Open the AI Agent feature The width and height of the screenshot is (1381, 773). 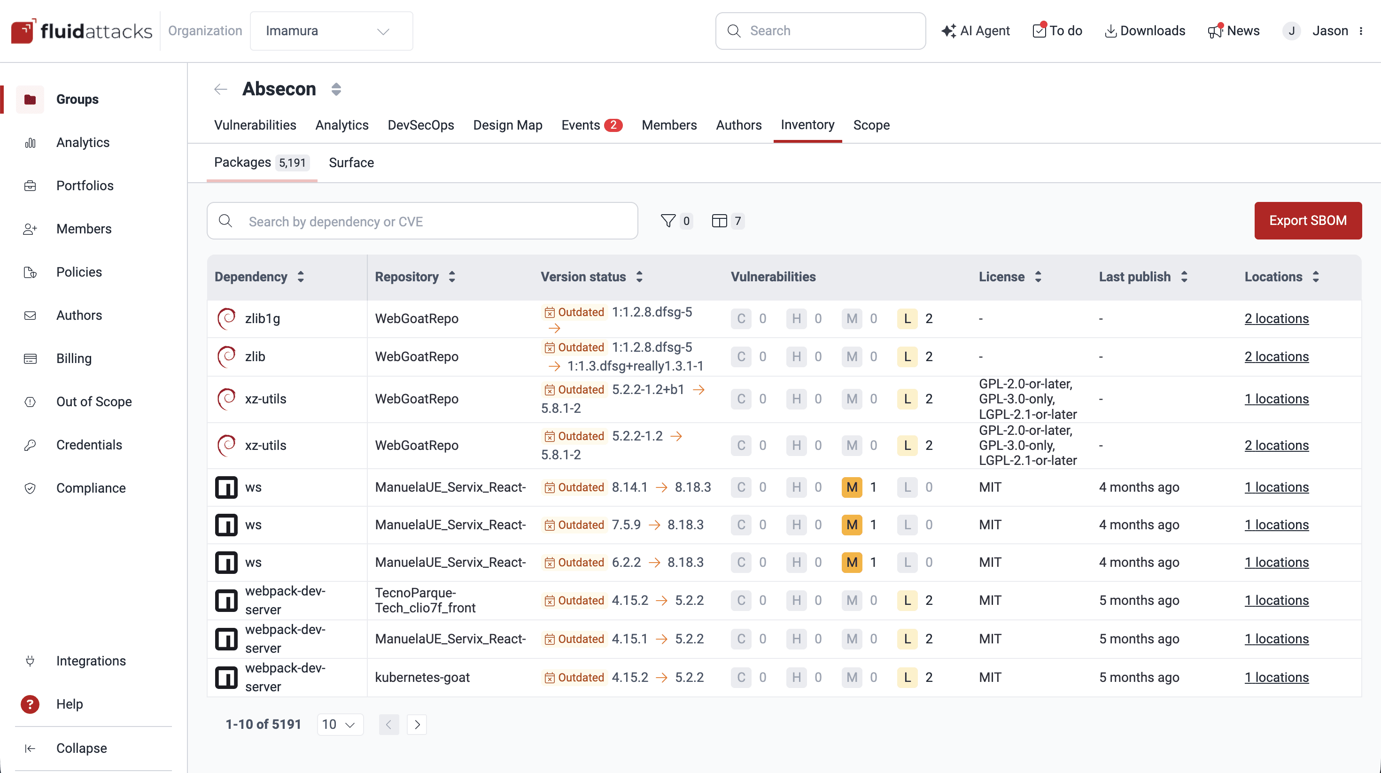(x=975, y=31)
